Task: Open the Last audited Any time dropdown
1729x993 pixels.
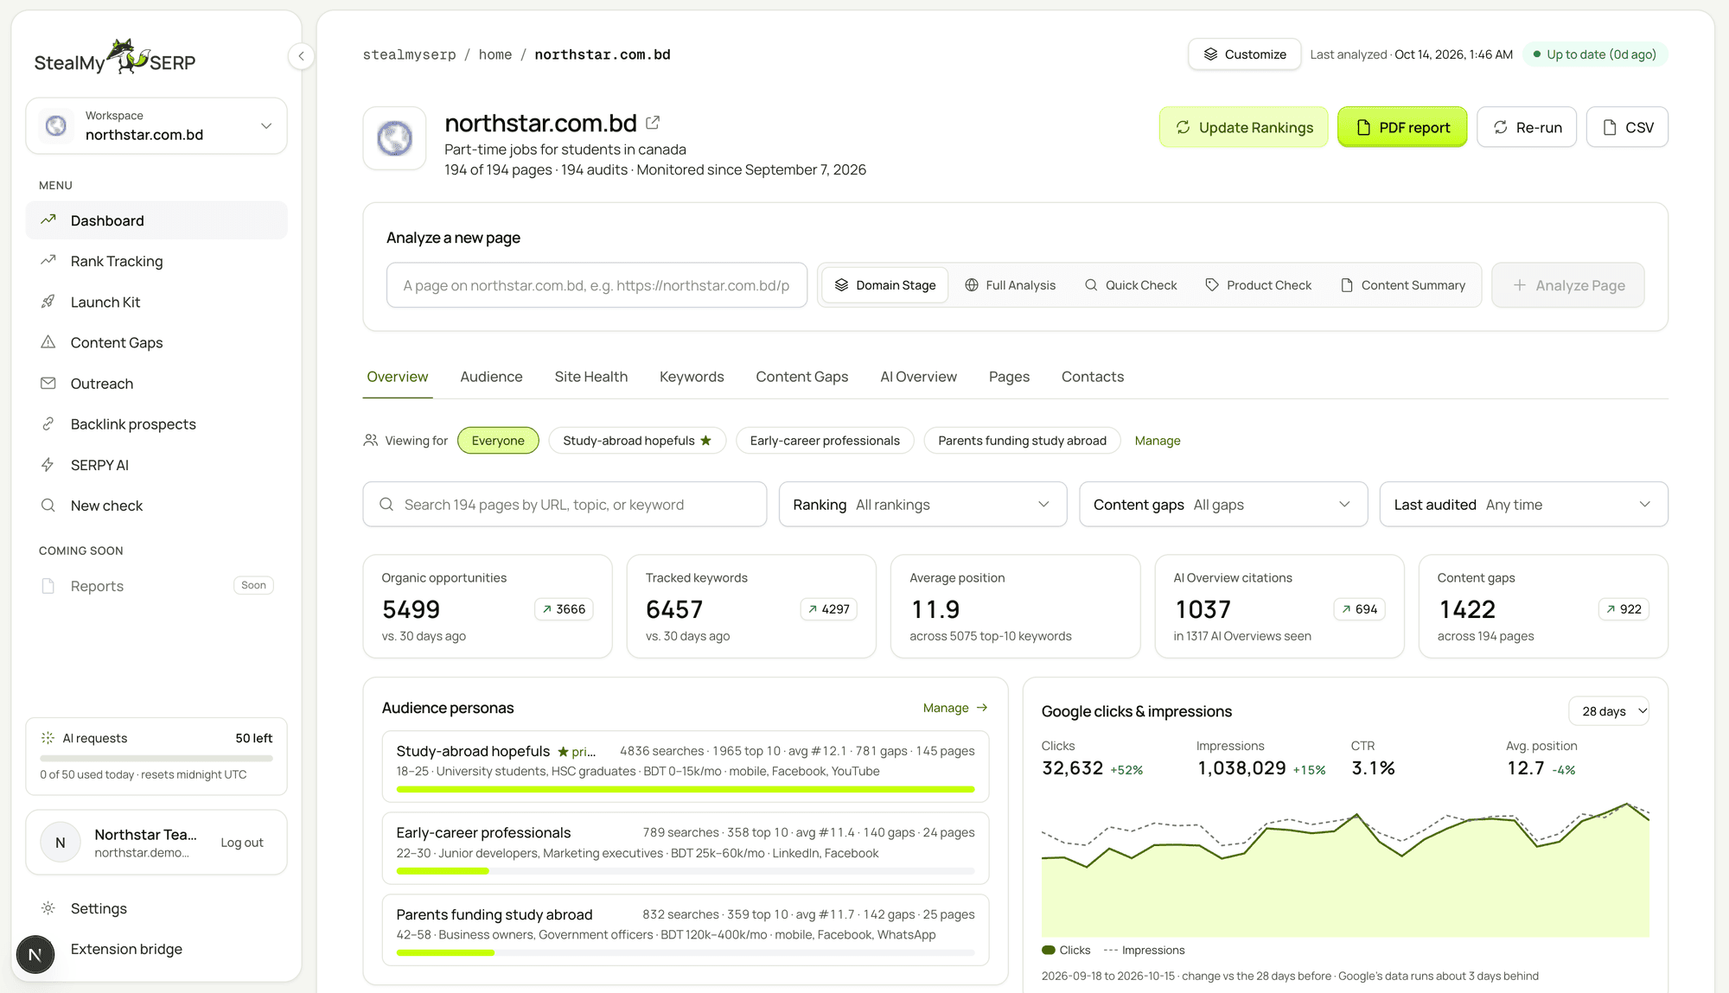Action: tap(1523, 505)
